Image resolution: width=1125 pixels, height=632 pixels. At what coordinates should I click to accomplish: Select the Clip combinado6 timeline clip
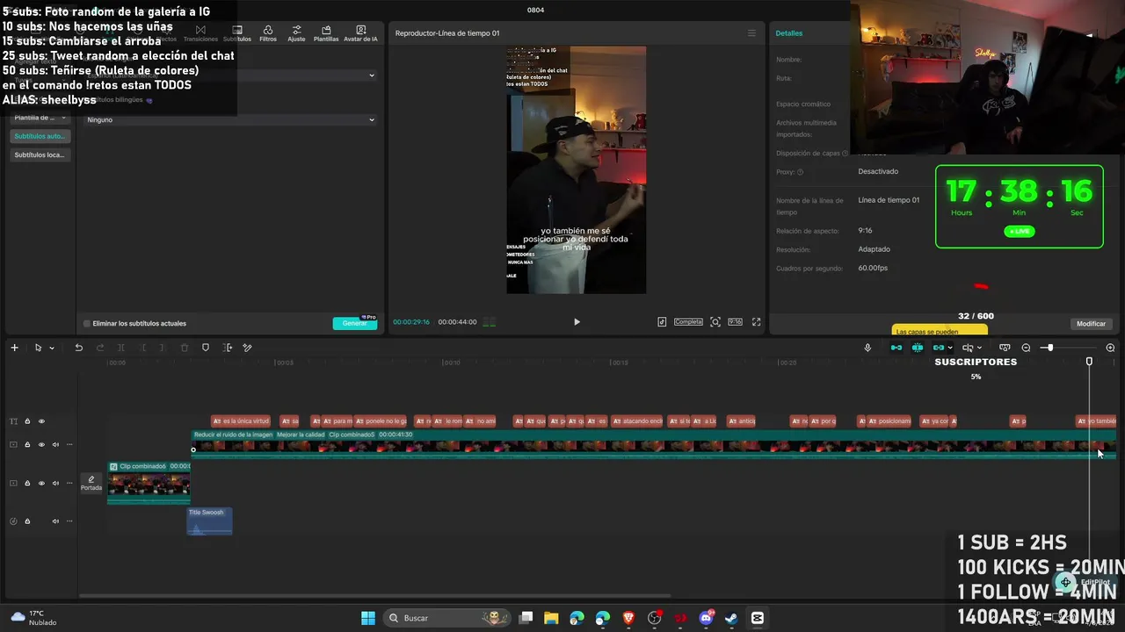pyautogui.click(x=149, y=483)
